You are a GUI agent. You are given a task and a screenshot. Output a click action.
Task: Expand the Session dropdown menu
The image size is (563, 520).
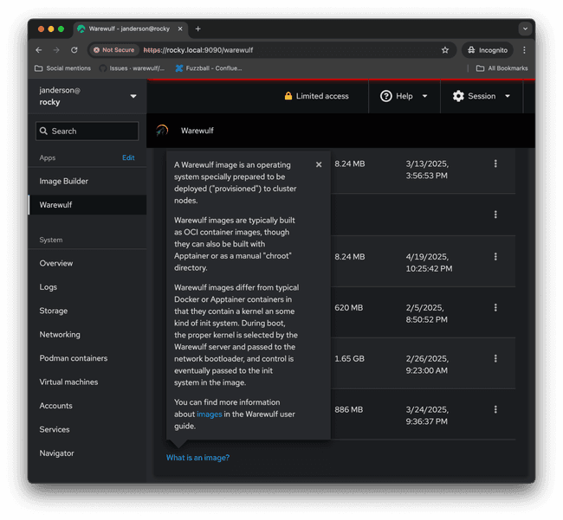[x=482, y=96]
